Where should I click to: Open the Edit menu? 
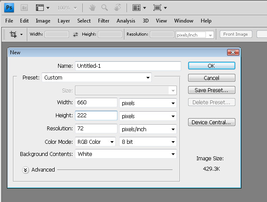click(24, 21)
